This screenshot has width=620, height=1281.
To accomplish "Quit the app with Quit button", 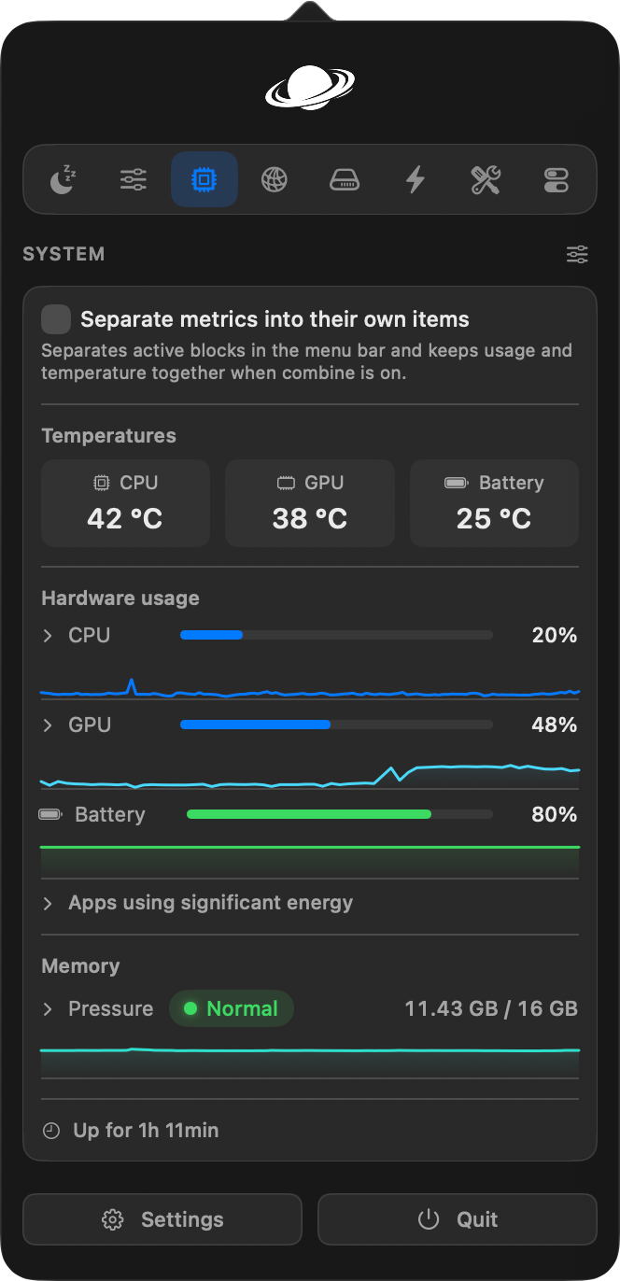I will pos(458,1219).
